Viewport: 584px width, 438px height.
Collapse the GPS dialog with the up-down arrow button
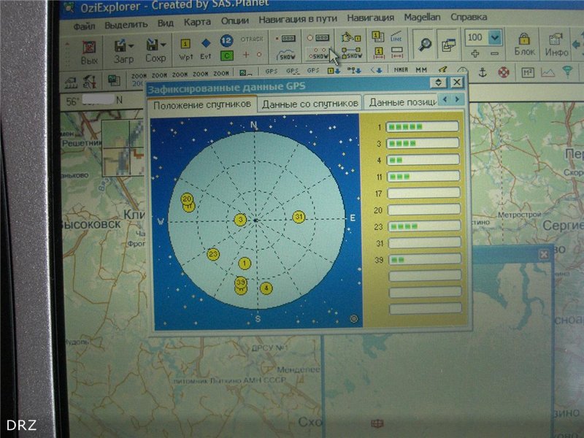(x=438, y=82)
